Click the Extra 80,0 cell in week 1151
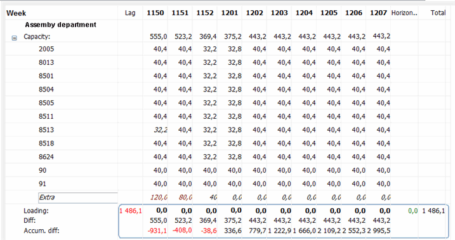The width and height of the screenshot is (455, 240). [185, 197]
